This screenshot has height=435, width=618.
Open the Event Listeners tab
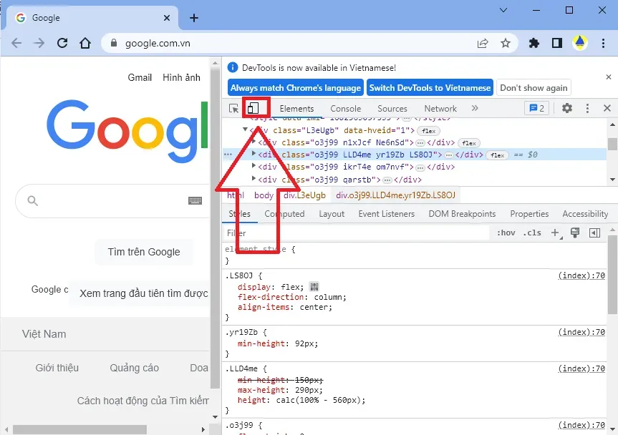(386, 214)
